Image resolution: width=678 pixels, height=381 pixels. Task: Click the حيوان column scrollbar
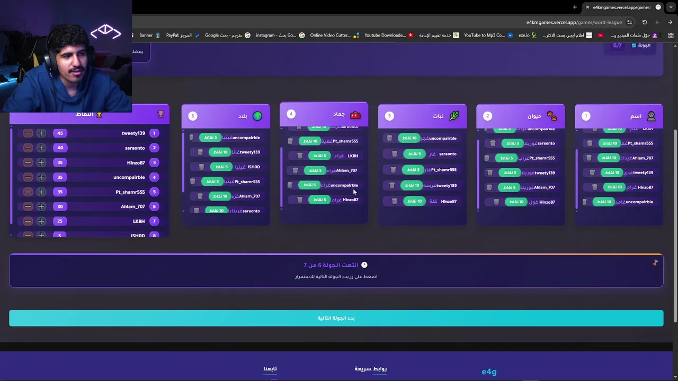pyautogui.click(x=478, y=174)
